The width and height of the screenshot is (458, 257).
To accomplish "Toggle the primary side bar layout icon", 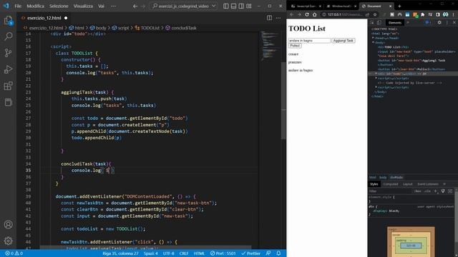I will 226,6.
